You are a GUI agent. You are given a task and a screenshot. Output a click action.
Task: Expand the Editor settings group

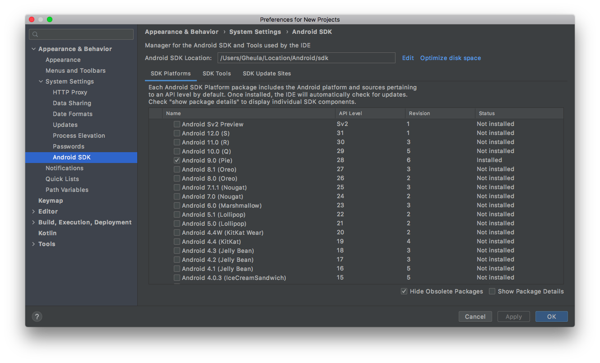point(33,211)
